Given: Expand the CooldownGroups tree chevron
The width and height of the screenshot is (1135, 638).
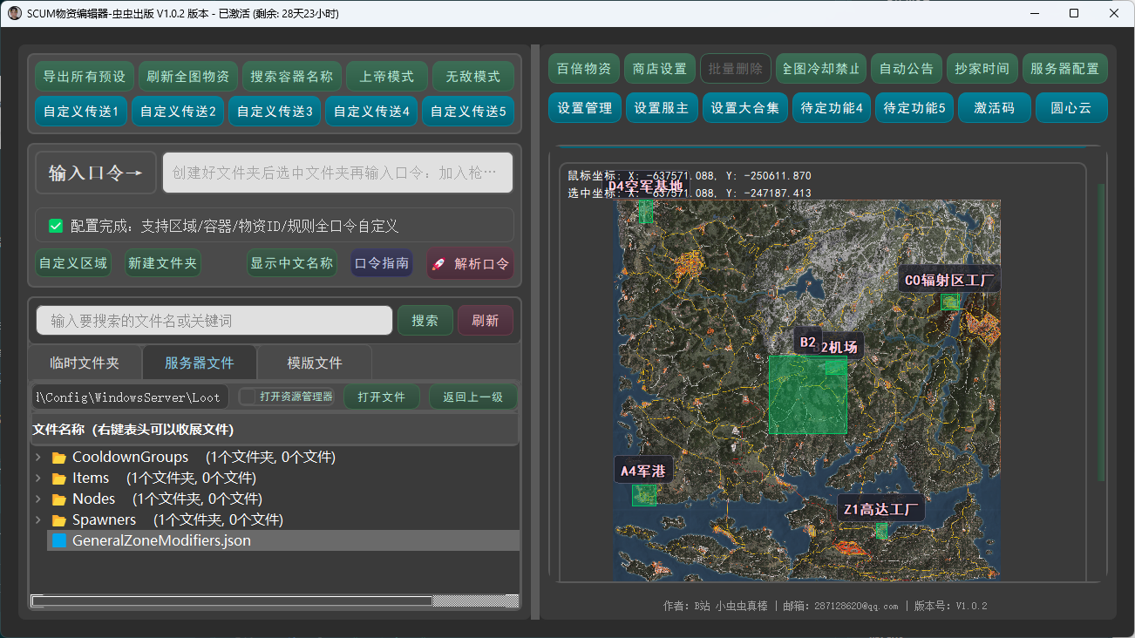Looking at the screenshot, I should pos(37,458).
